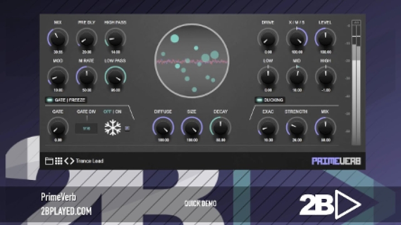Click the snowflake freeze icon
Screen dimensions: 401x225
point(113,128)
